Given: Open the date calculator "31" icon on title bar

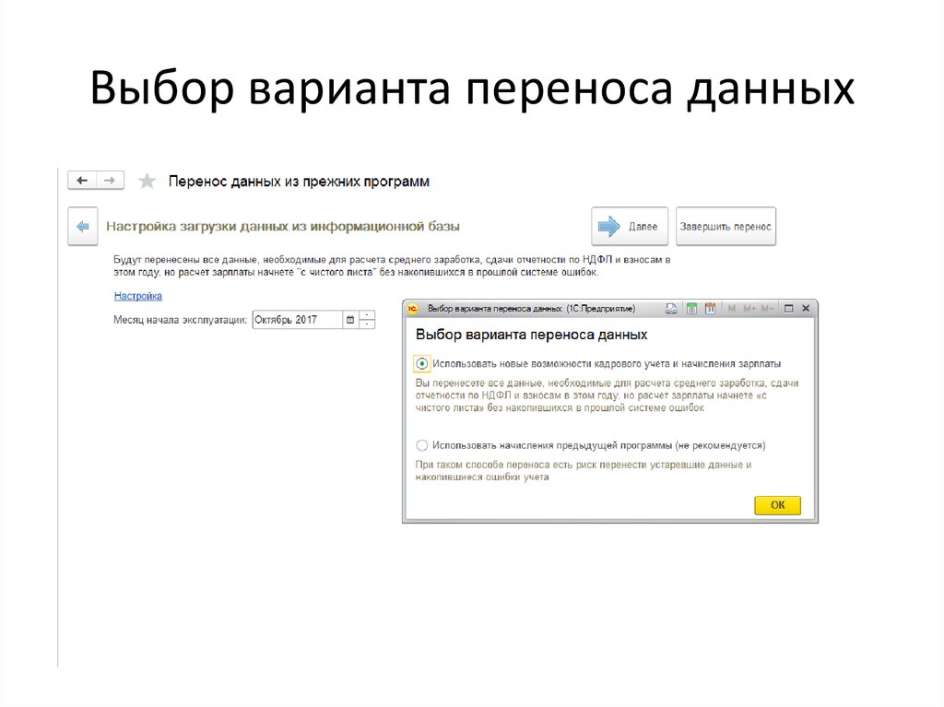Looking at the screenshot, I should 712,307.
